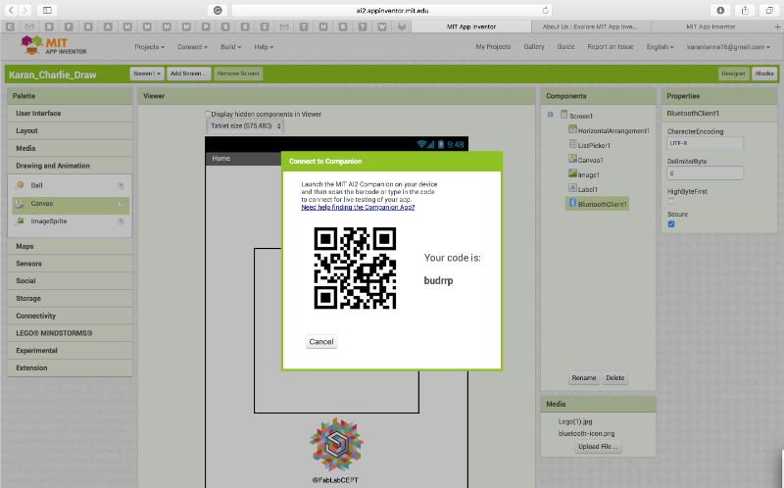
Task: Open the Connect menu
Action: [x=192, y=47]
